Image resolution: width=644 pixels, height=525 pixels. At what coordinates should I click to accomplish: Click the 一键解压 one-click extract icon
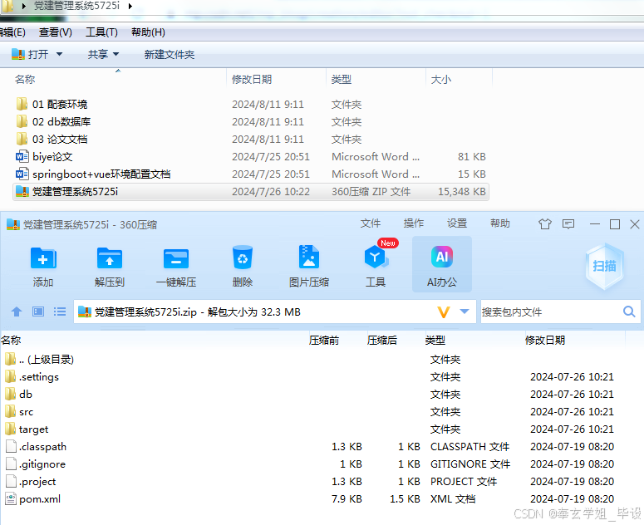coord(176,259)
